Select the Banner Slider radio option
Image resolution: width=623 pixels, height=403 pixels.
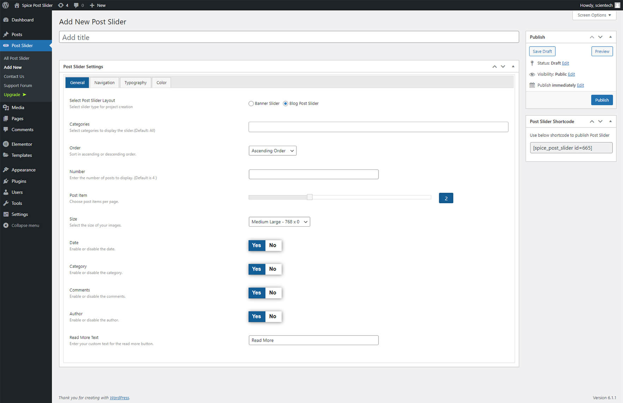click(x=251, y=104)
